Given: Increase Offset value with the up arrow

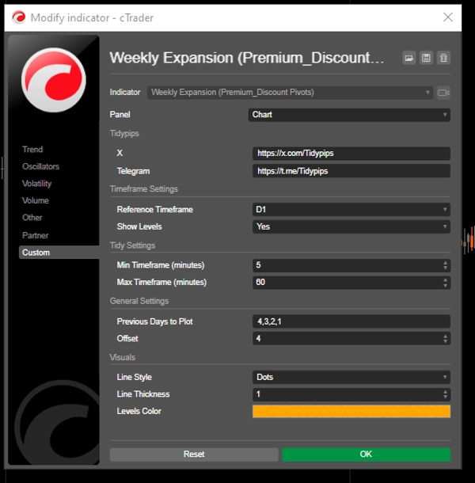Looking at the screenshot, I should [446, 336].
